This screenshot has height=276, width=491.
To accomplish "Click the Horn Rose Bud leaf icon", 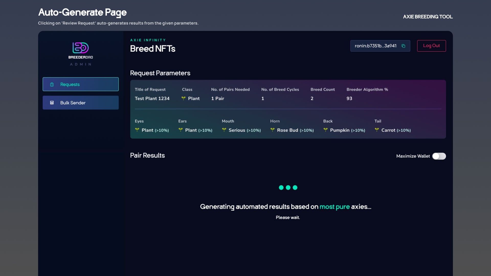I will pos(272,130).
